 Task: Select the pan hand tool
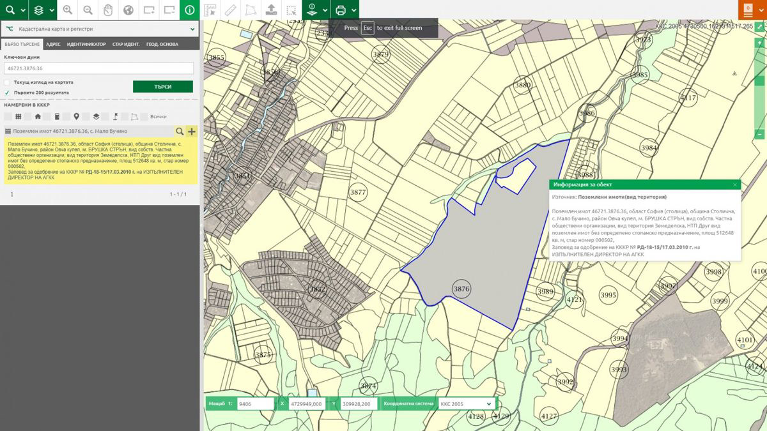(x=108, y=10)
